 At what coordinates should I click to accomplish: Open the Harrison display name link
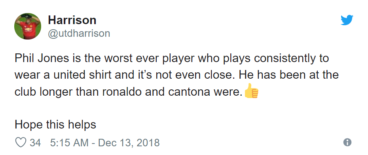(x=72, y=20)
